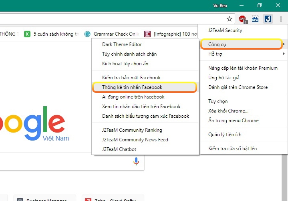Select J2TeaM Security menu entry
Viewport: 288px width, 201px height.
click(x=225, y=30)
